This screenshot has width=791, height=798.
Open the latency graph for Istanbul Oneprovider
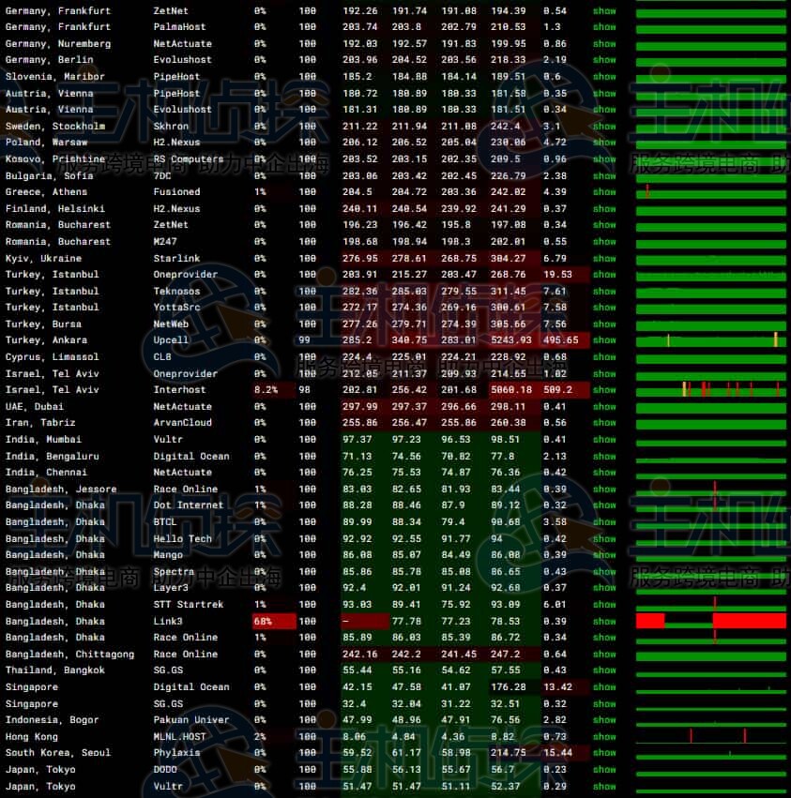(x=711, y=275)
